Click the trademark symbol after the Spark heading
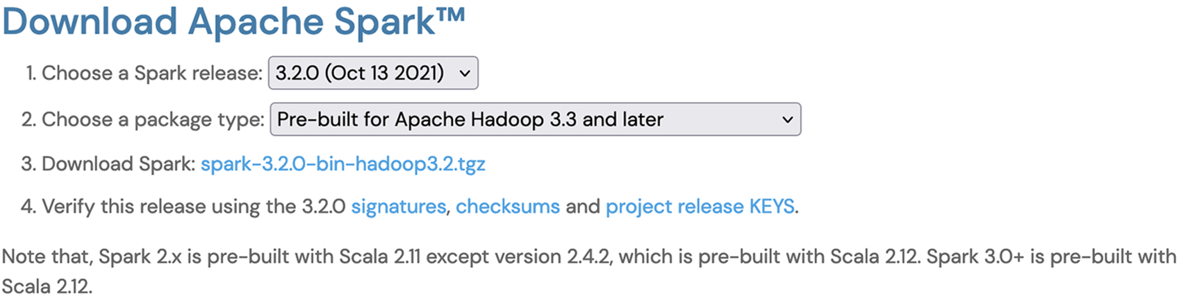The height and width of the screenshot is (296, 1181). pyautogui.click(x=451, y=15)
